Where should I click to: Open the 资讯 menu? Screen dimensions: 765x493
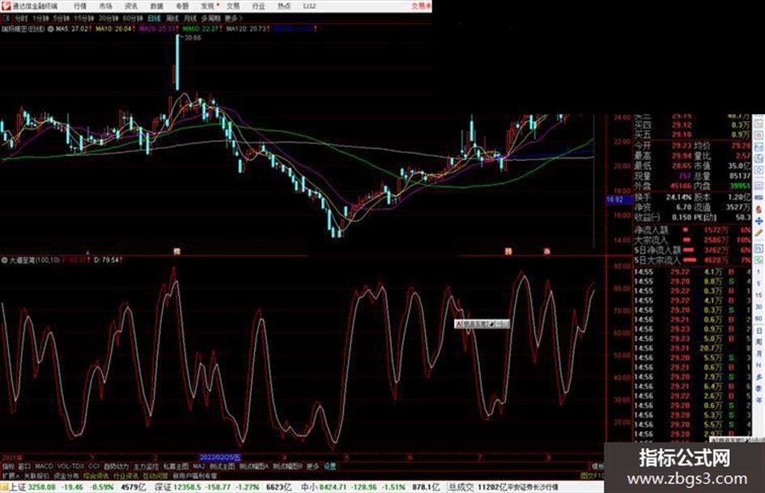[131, 6]
